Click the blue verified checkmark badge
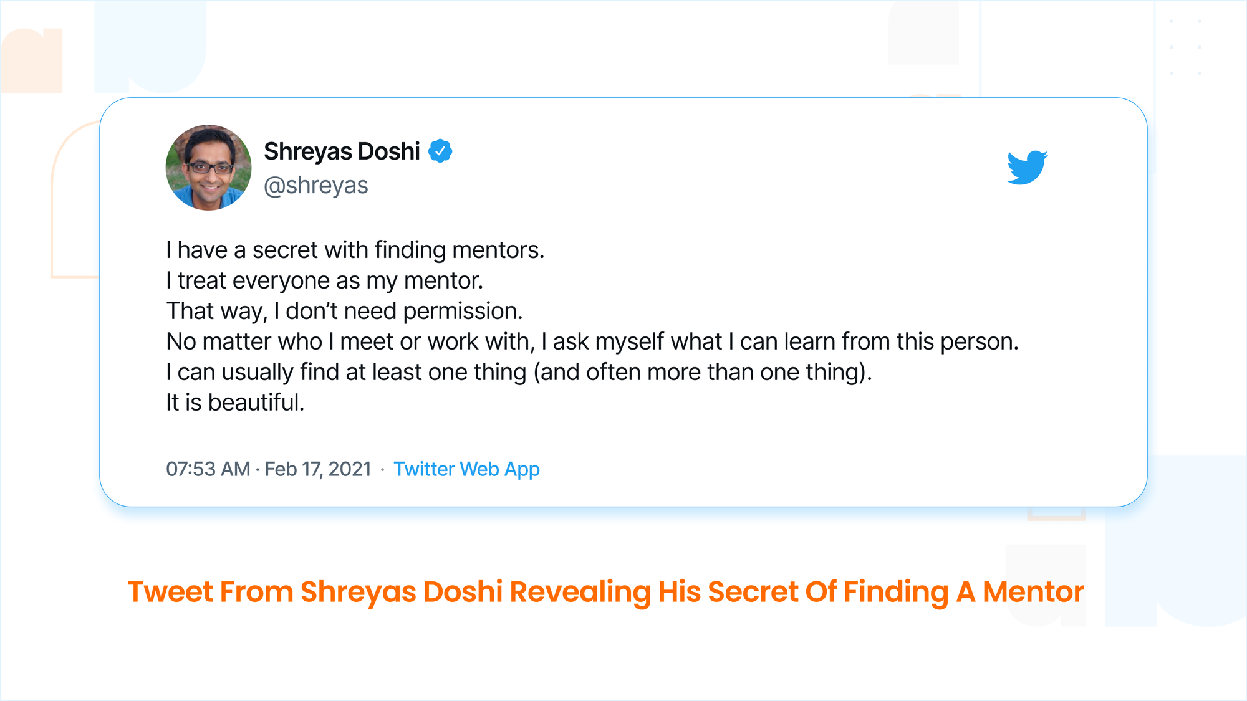The height and width of the screenshot is (701, 1247). click(x=440, y=151)
